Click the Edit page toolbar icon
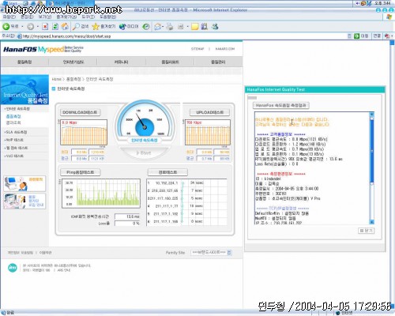This screenshot has height=316, width=395. point(181,27)
